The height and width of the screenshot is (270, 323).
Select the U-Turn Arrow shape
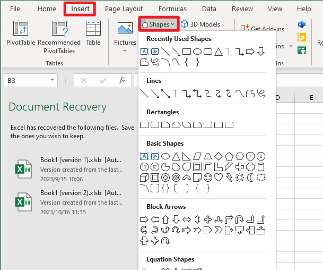click(240, 220)
